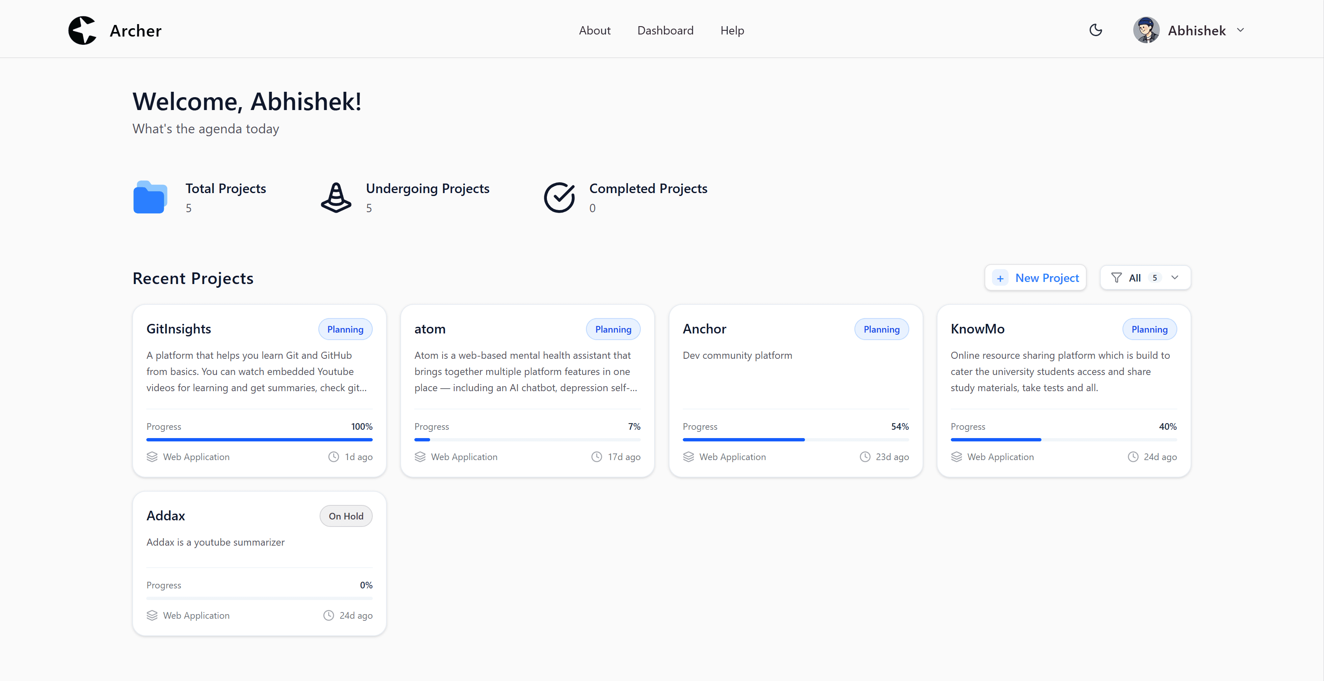
Task: Click the Planning badge on GitInsights
Action: (345, 329)
